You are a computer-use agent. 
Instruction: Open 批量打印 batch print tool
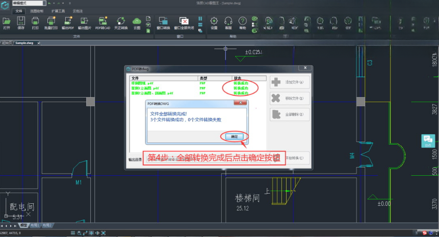click(51, 23)
